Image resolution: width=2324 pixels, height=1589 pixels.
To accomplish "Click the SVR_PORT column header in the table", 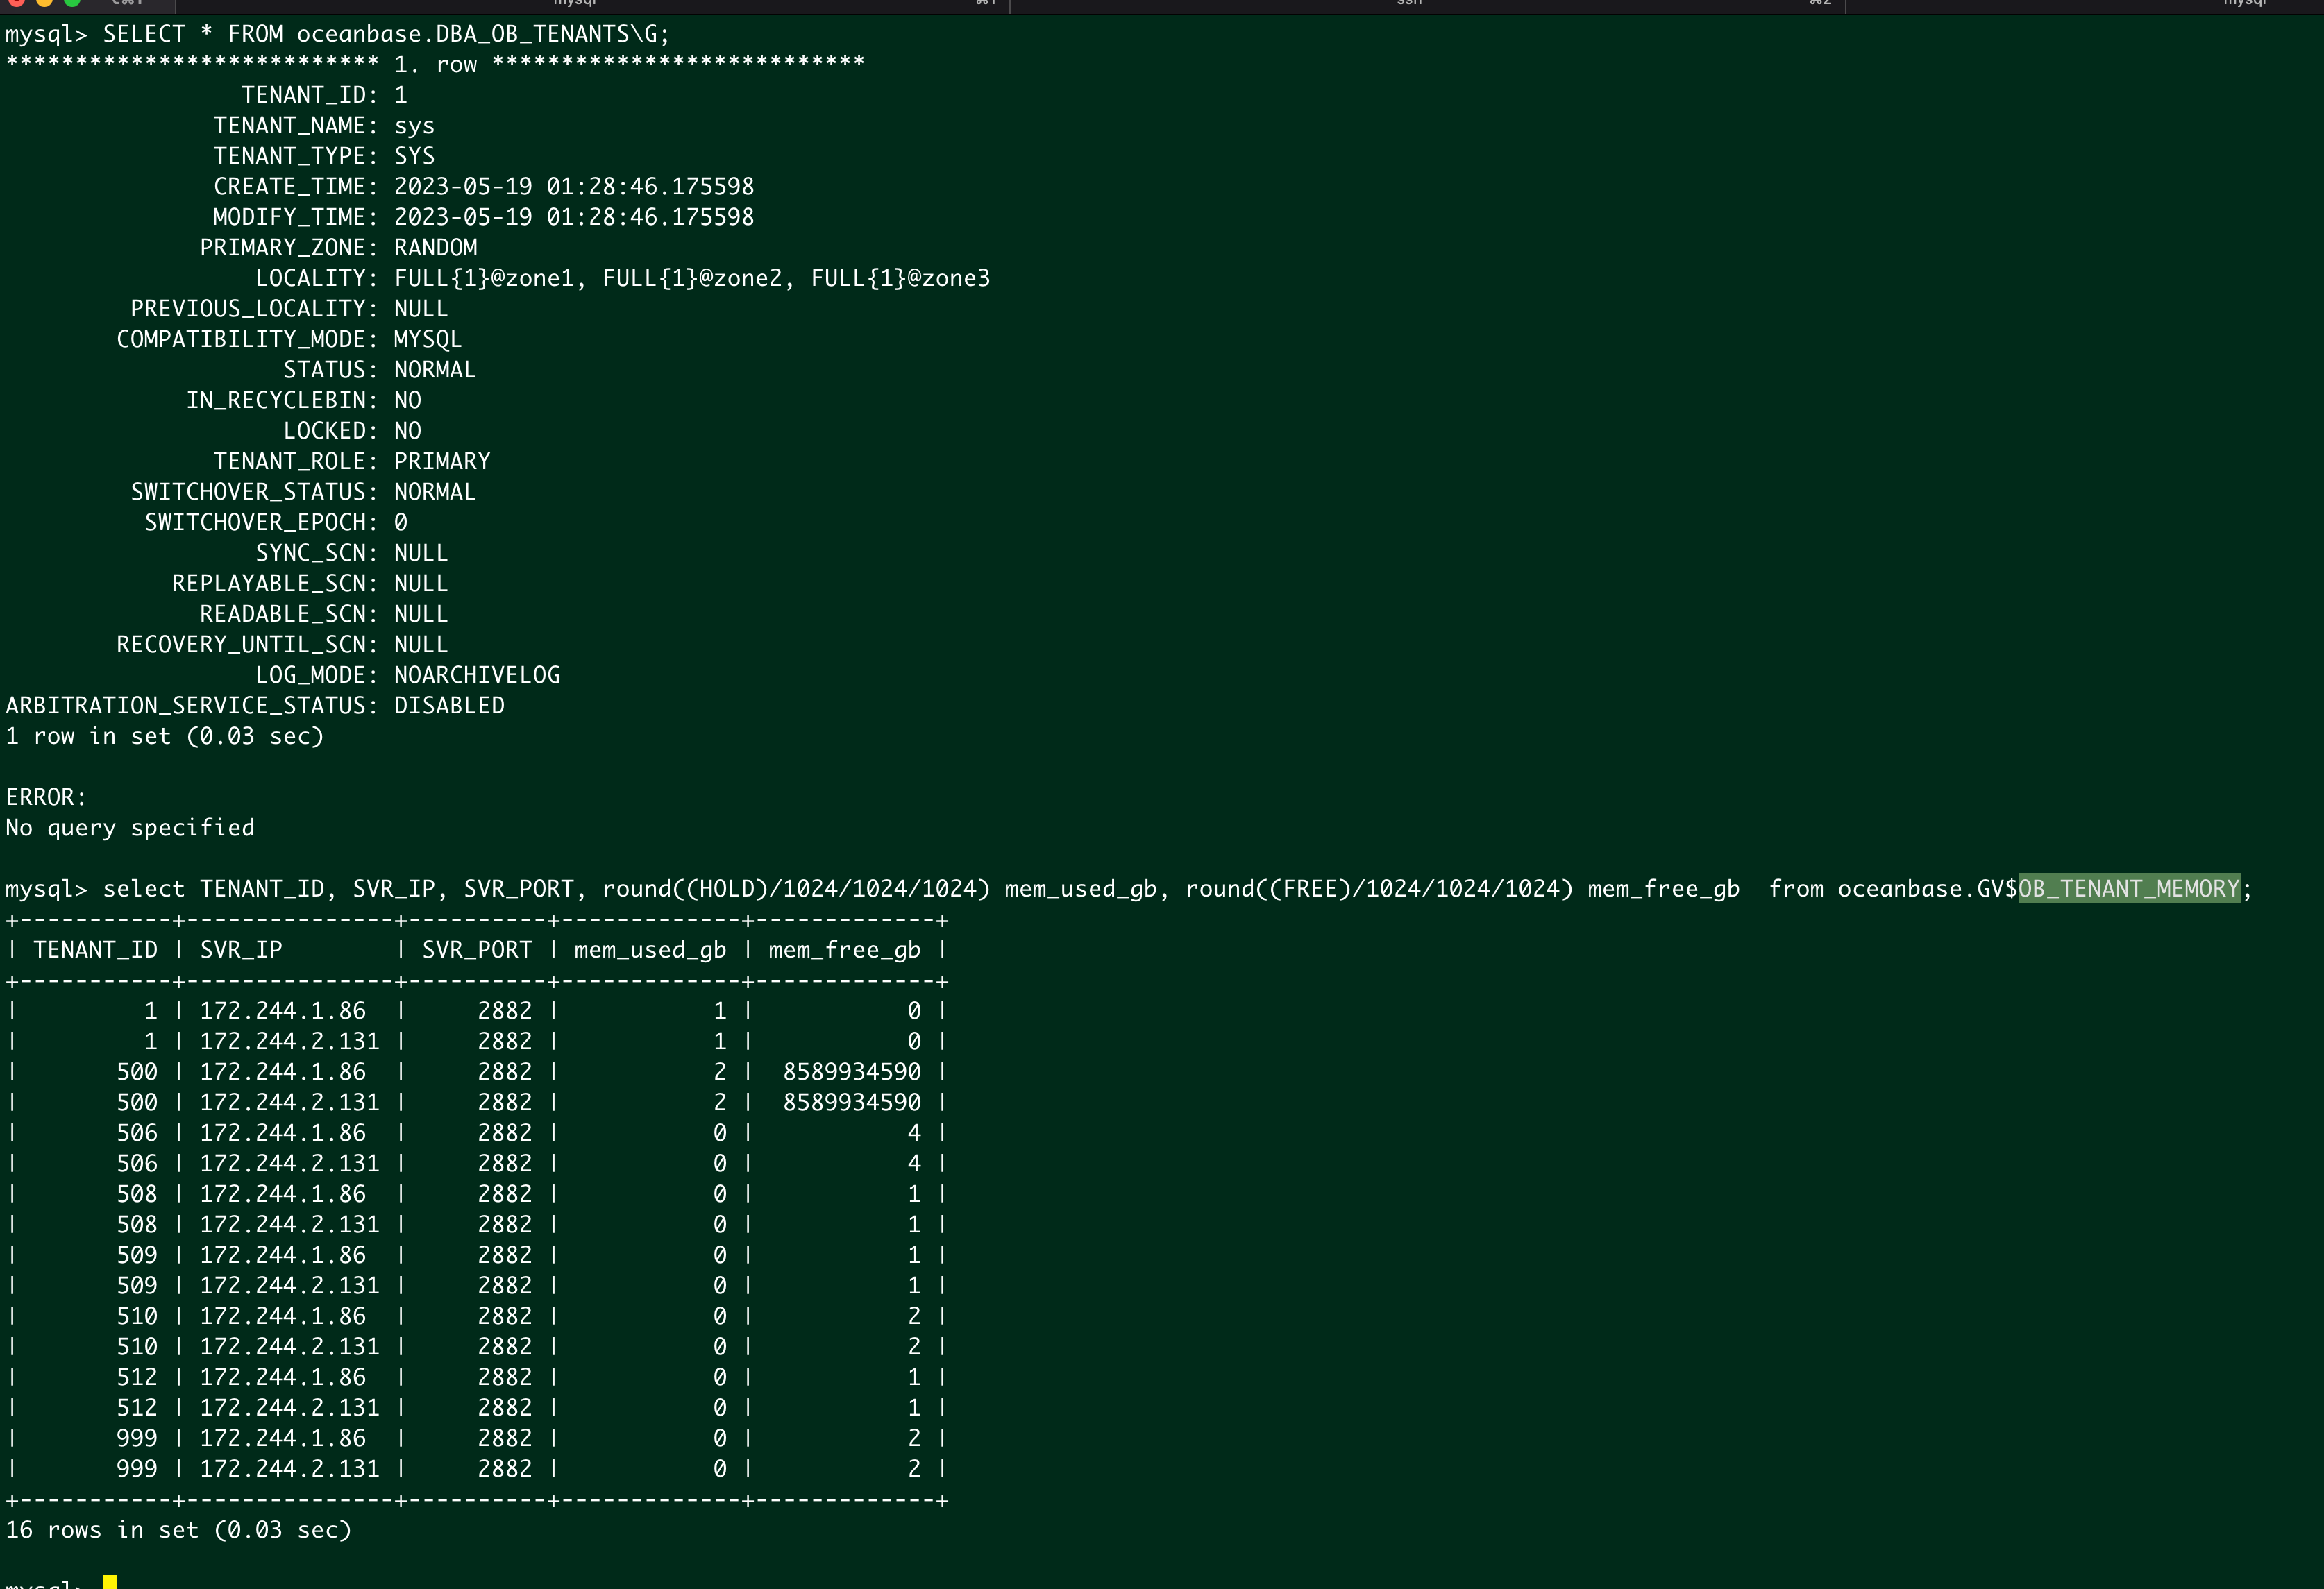I will point(477,949).
